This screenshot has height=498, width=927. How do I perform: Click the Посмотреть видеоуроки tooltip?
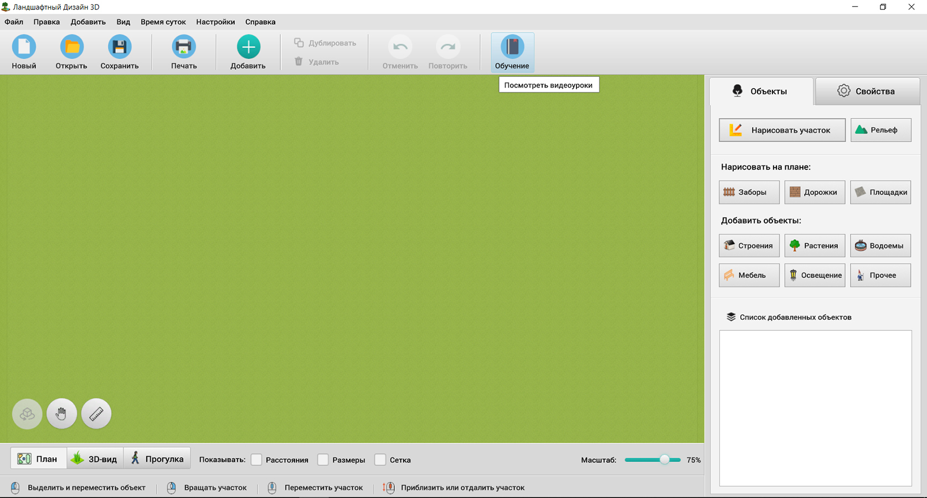pos(549,85)
